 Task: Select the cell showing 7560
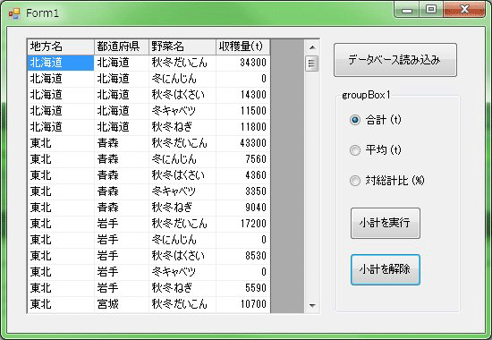pyautogui.click(x=242, y=159)
